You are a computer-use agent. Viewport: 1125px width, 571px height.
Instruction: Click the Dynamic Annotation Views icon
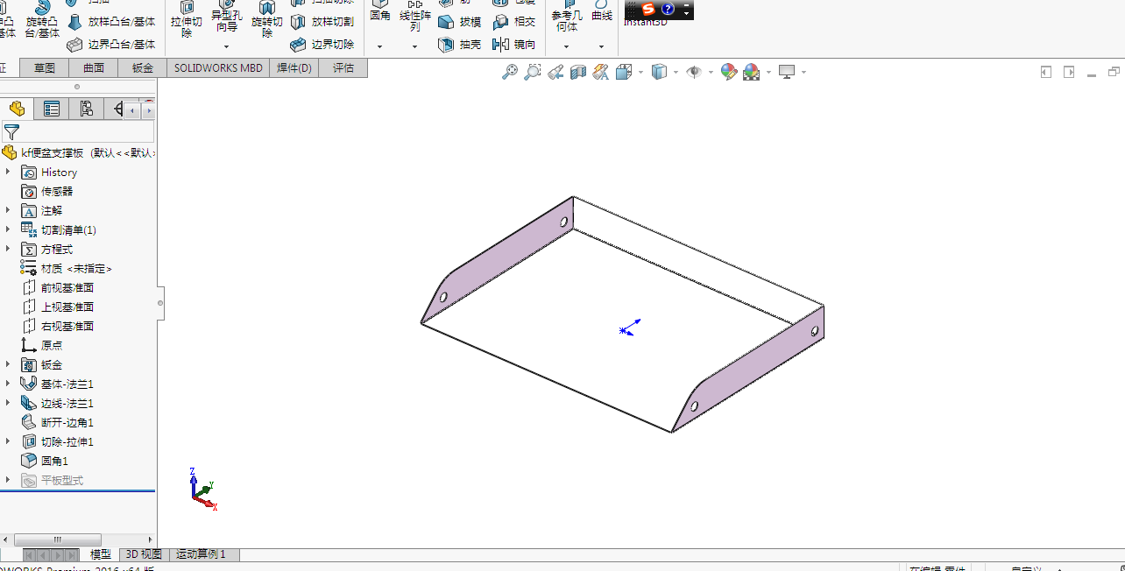(x=600, y=72)
